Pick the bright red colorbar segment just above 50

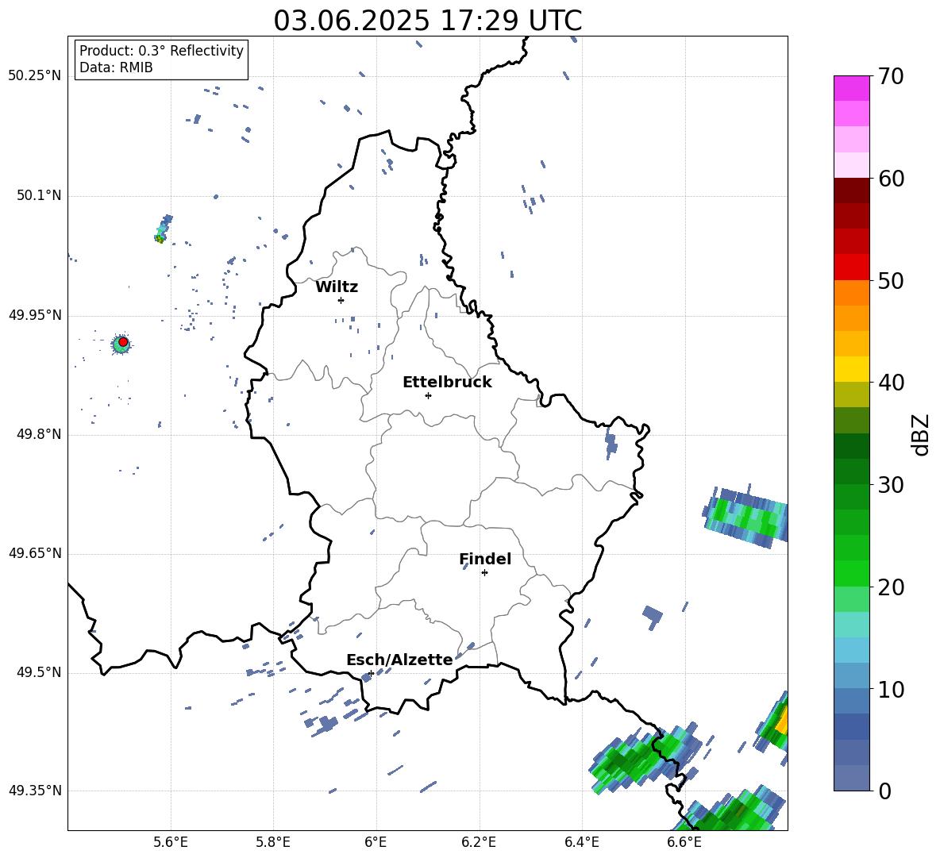pyautogui.click(x=851, y=267)
